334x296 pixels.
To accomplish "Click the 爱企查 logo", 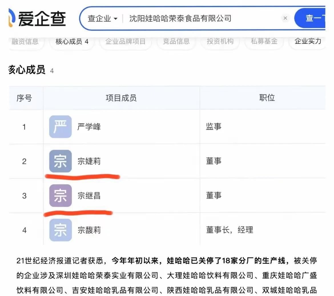I will pos(37,18).
